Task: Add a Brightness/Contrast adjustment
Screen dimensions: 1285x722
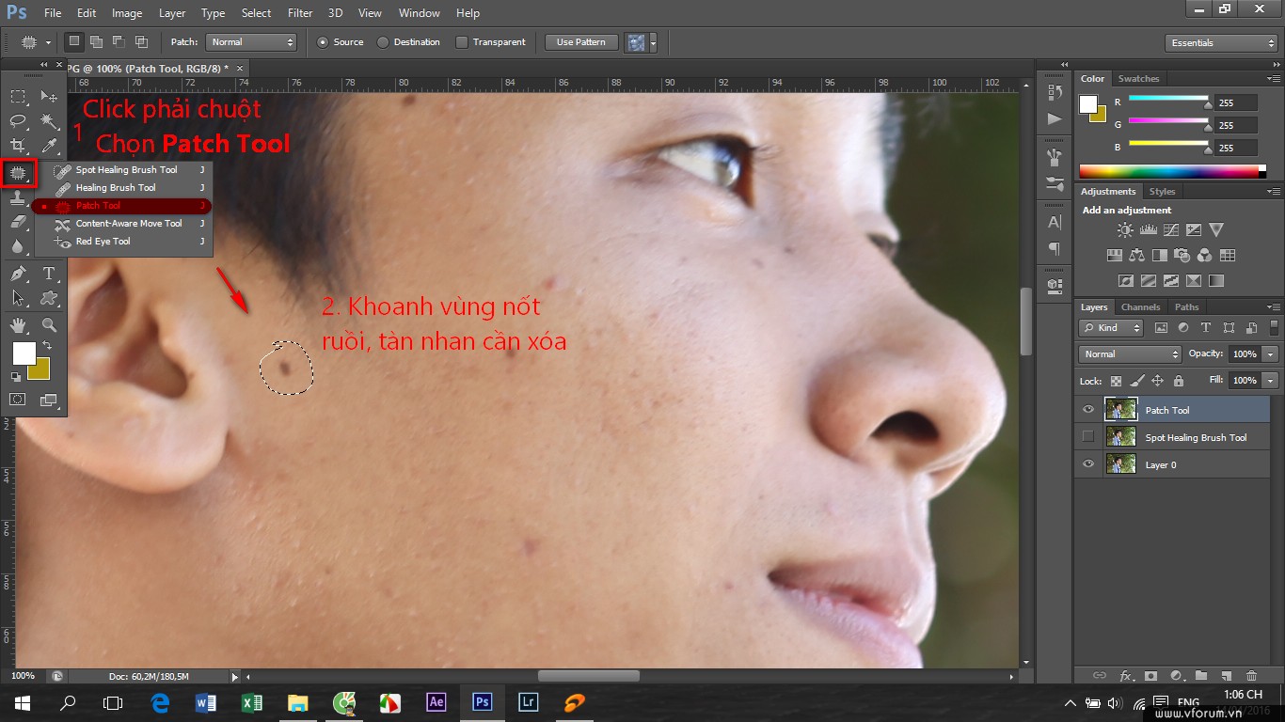Action: click(1125, 229)
